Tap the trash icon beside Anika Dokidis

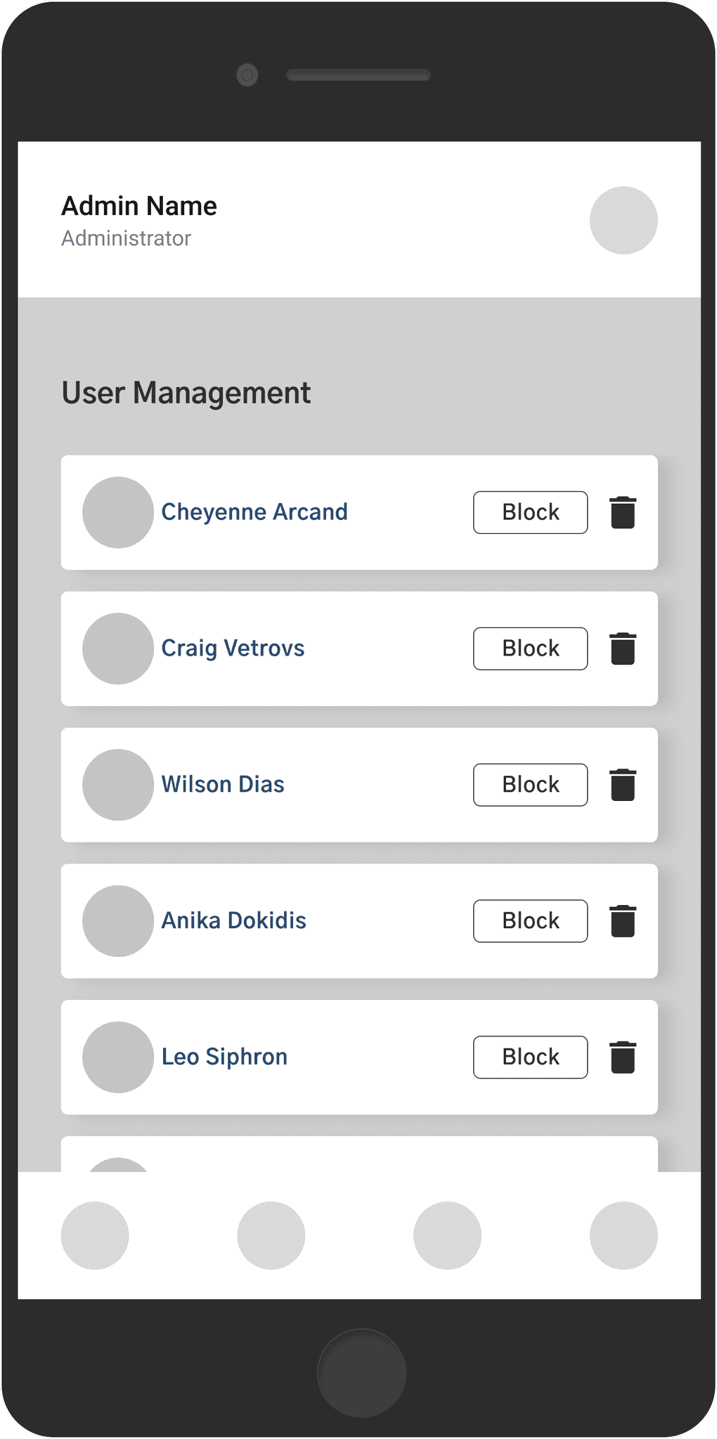[x=622, y=921]
